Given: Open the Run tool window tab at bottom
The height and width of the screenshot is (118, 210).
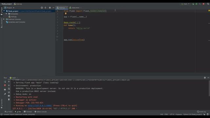Looking at the screenshot, I should pyautogui.click(x=18, y=112).
